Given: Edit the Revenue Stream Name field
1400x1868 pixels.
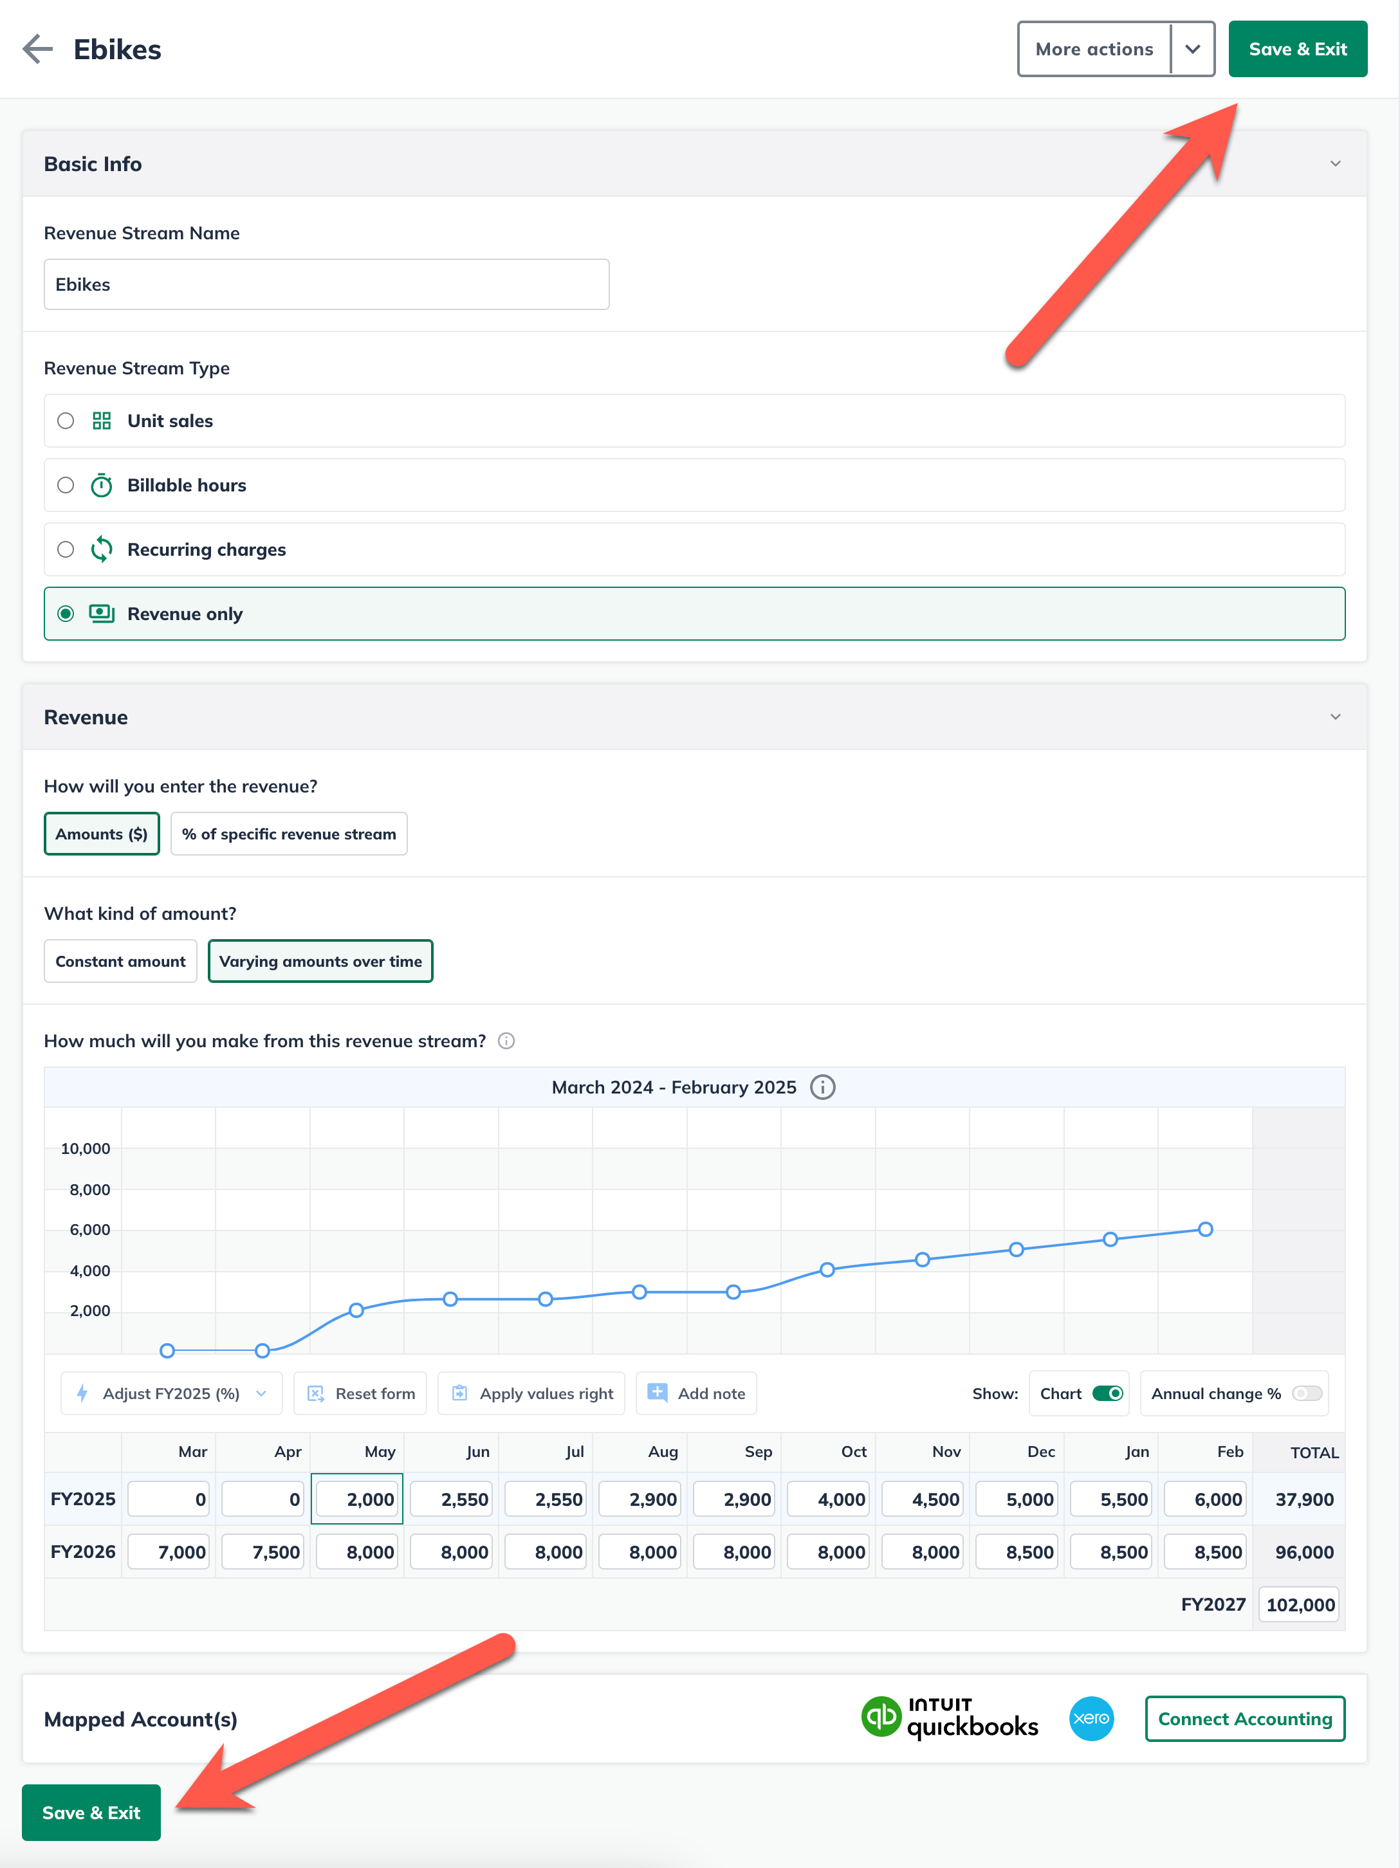Looking at the screenshot, I should click(x=326, y=284).
